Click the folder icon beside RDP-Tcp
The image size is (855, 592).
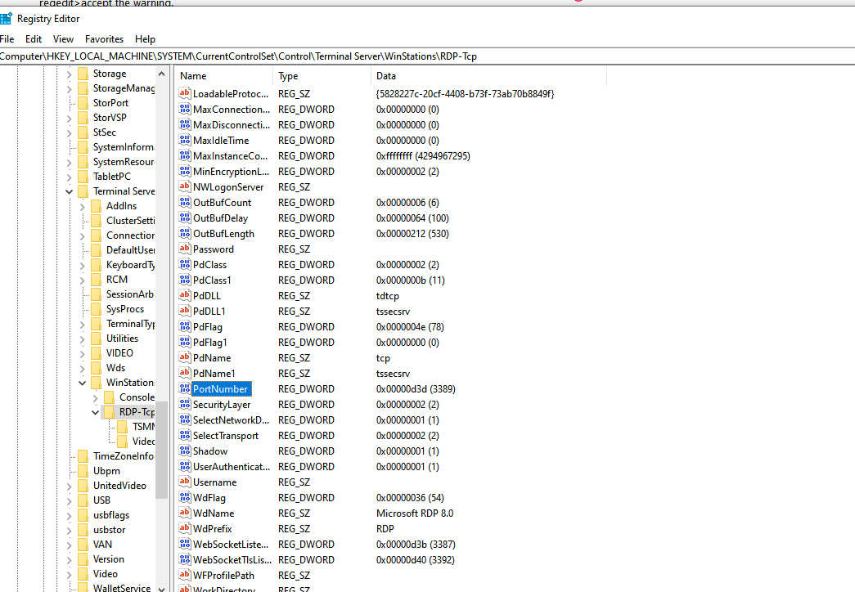click(110, 411)
